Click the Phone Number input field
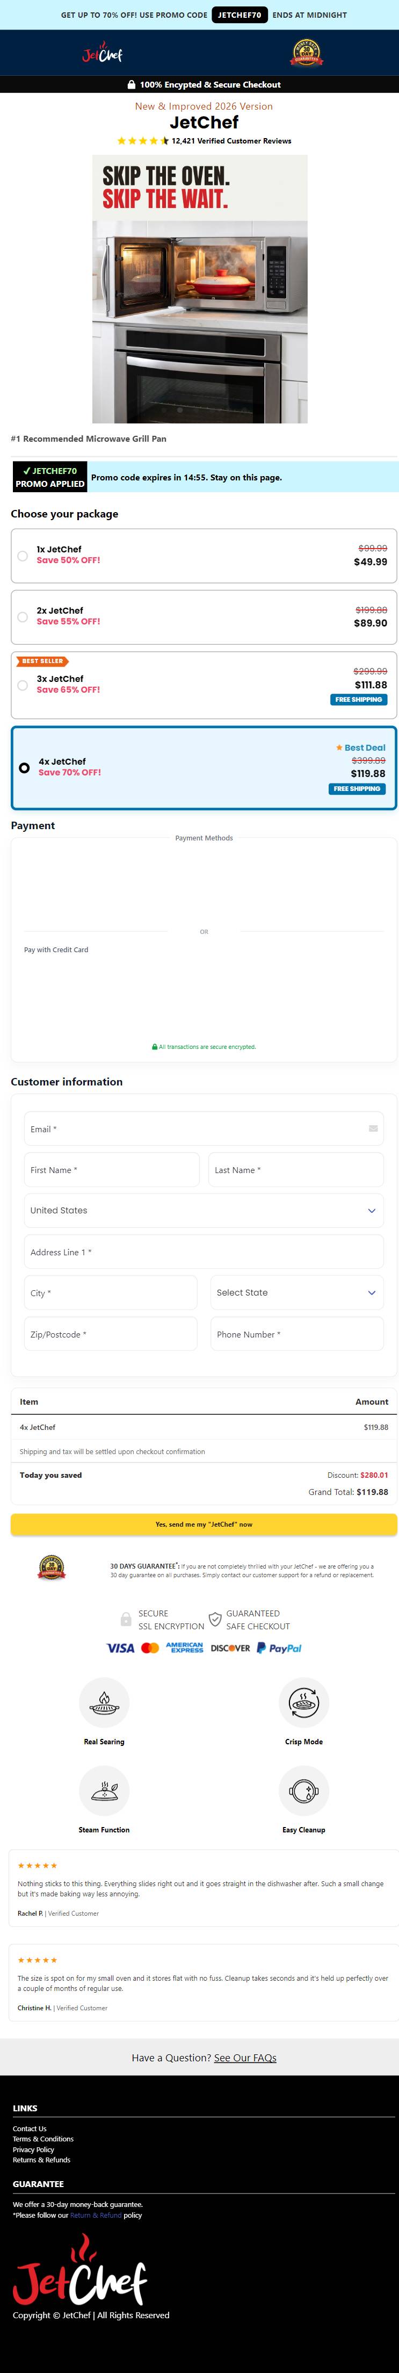Viewport: 399px width, 2373px height. coord(297,1334)
